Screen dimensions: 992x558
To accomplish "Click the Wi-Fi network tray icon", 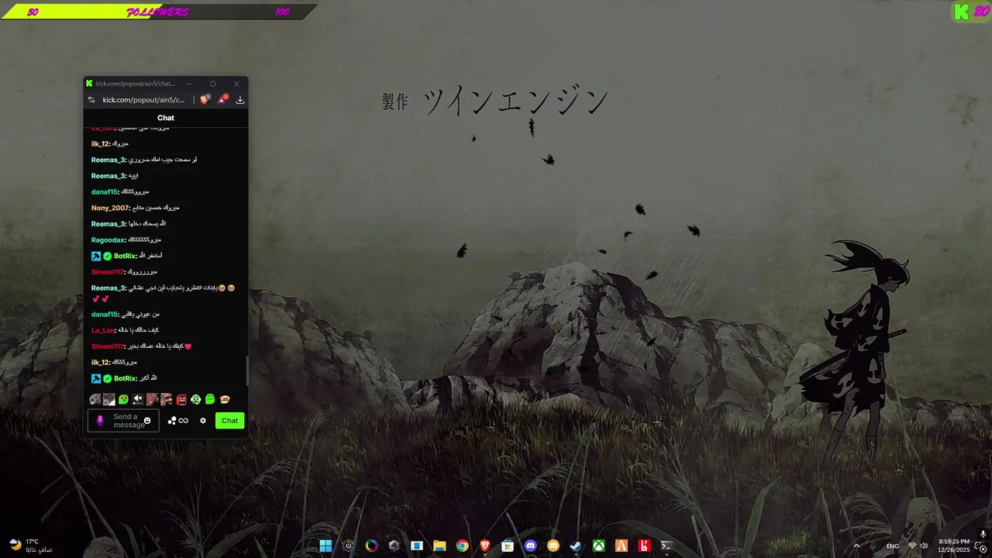I will pyautogui.click(x=912, y=546).
